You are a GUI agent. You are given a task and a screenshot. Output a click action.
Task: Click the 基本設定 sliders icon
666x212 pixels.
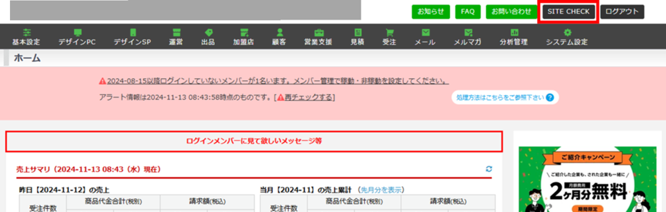click(27, 32)
